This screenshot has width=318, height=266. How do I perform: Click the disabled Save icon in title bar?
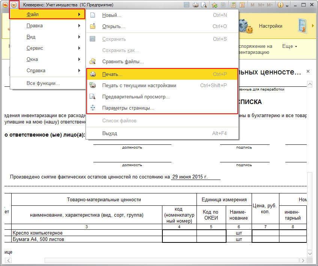click(186, 5)
